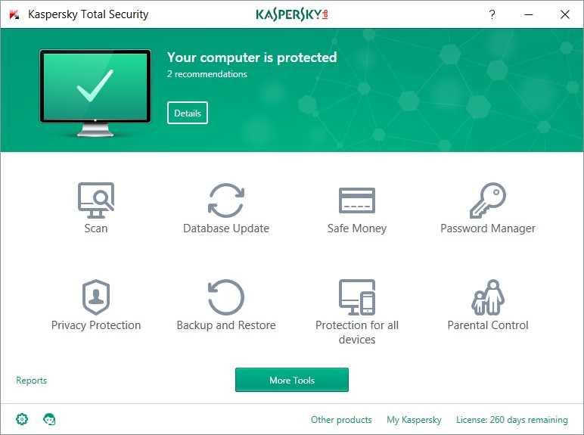This screenshot has height=435, width=584.
Task: Open Parental Control family icon
Action: (487, 297)
